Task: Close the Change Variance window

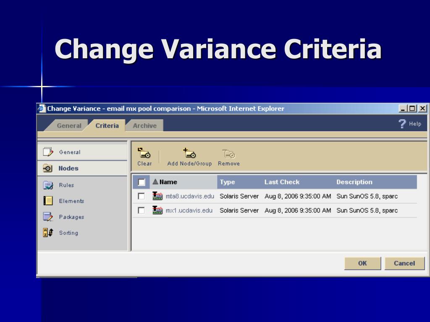Action: click(422, 109)
